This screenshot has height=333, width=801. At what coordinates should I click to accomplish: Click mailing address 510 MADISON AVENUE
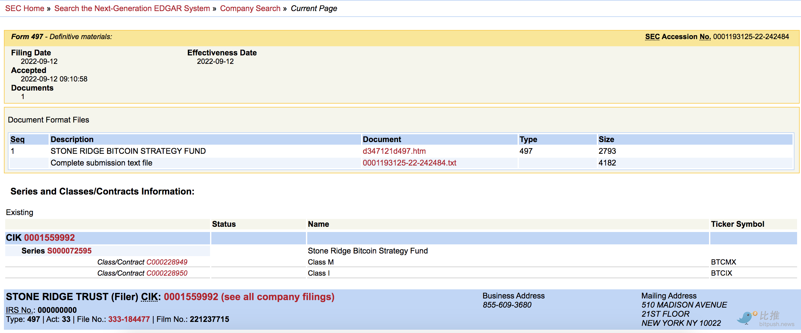(x=684, y=305)
